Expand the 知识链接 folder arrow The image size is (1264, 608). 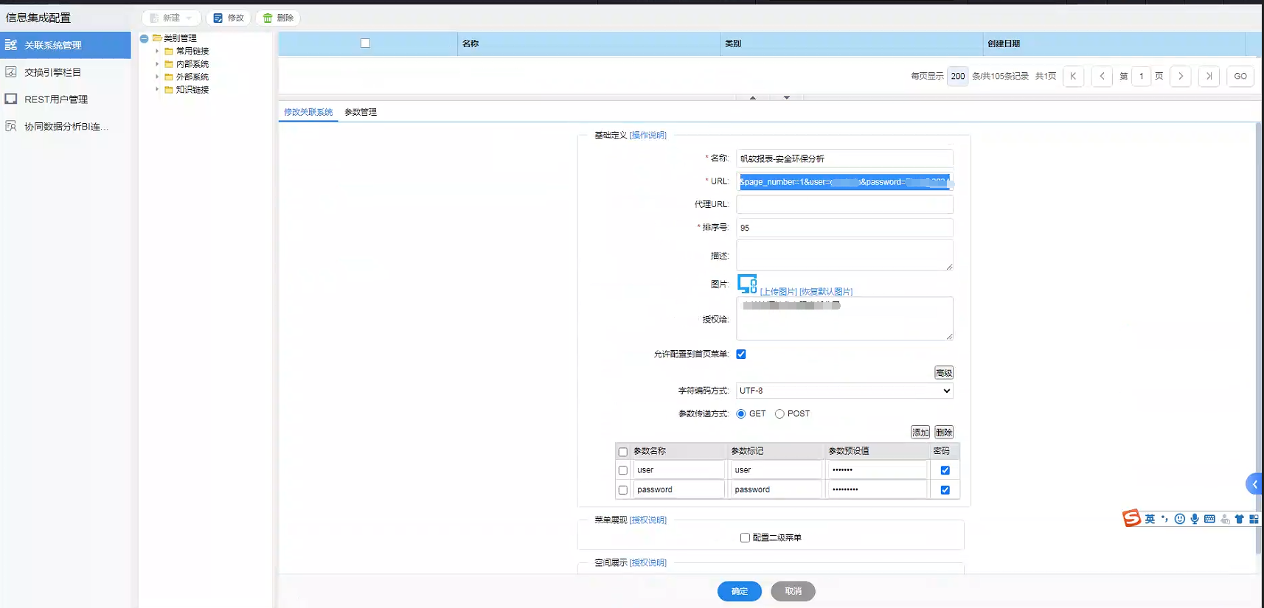pos(157,89)
